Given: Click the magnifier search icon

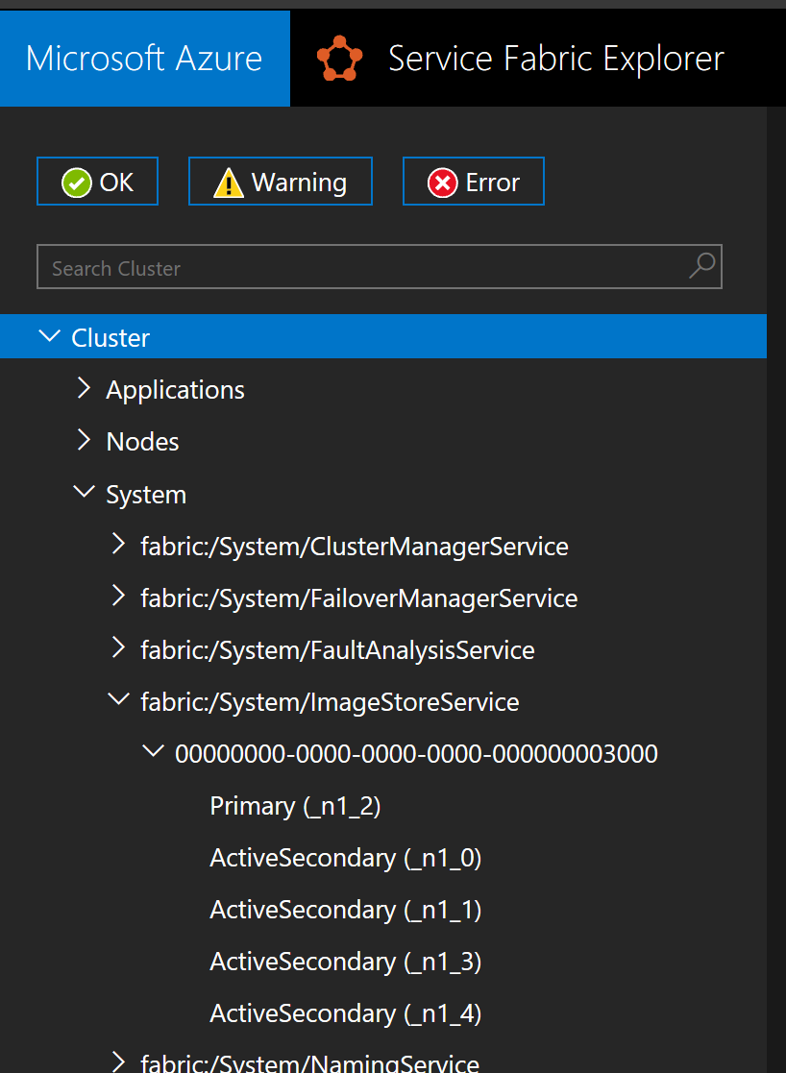Looking at the screenshot, I should pyautogui.click(x=702, y=266).
